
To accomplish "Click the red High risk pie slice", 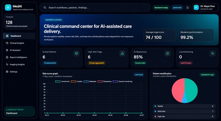I will click(x=178, y=90).
